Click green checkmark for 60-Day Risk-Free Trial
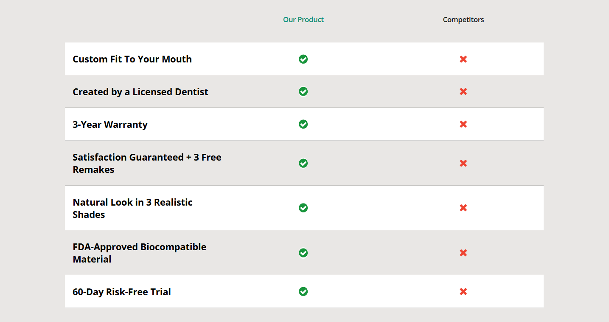 pyautogui.click(x=303, y=291)
